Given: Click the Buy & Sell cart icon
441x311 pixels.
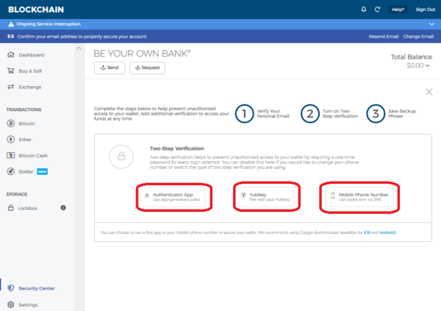Looking at the screenshot, I should pyautogui.click(x=11, y=71).
